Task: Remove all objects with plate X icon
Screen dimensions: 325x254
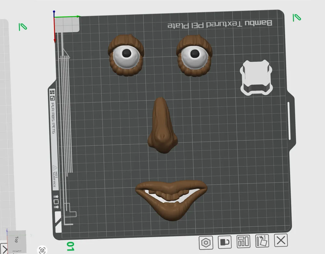Action: (x=281, y=240)
